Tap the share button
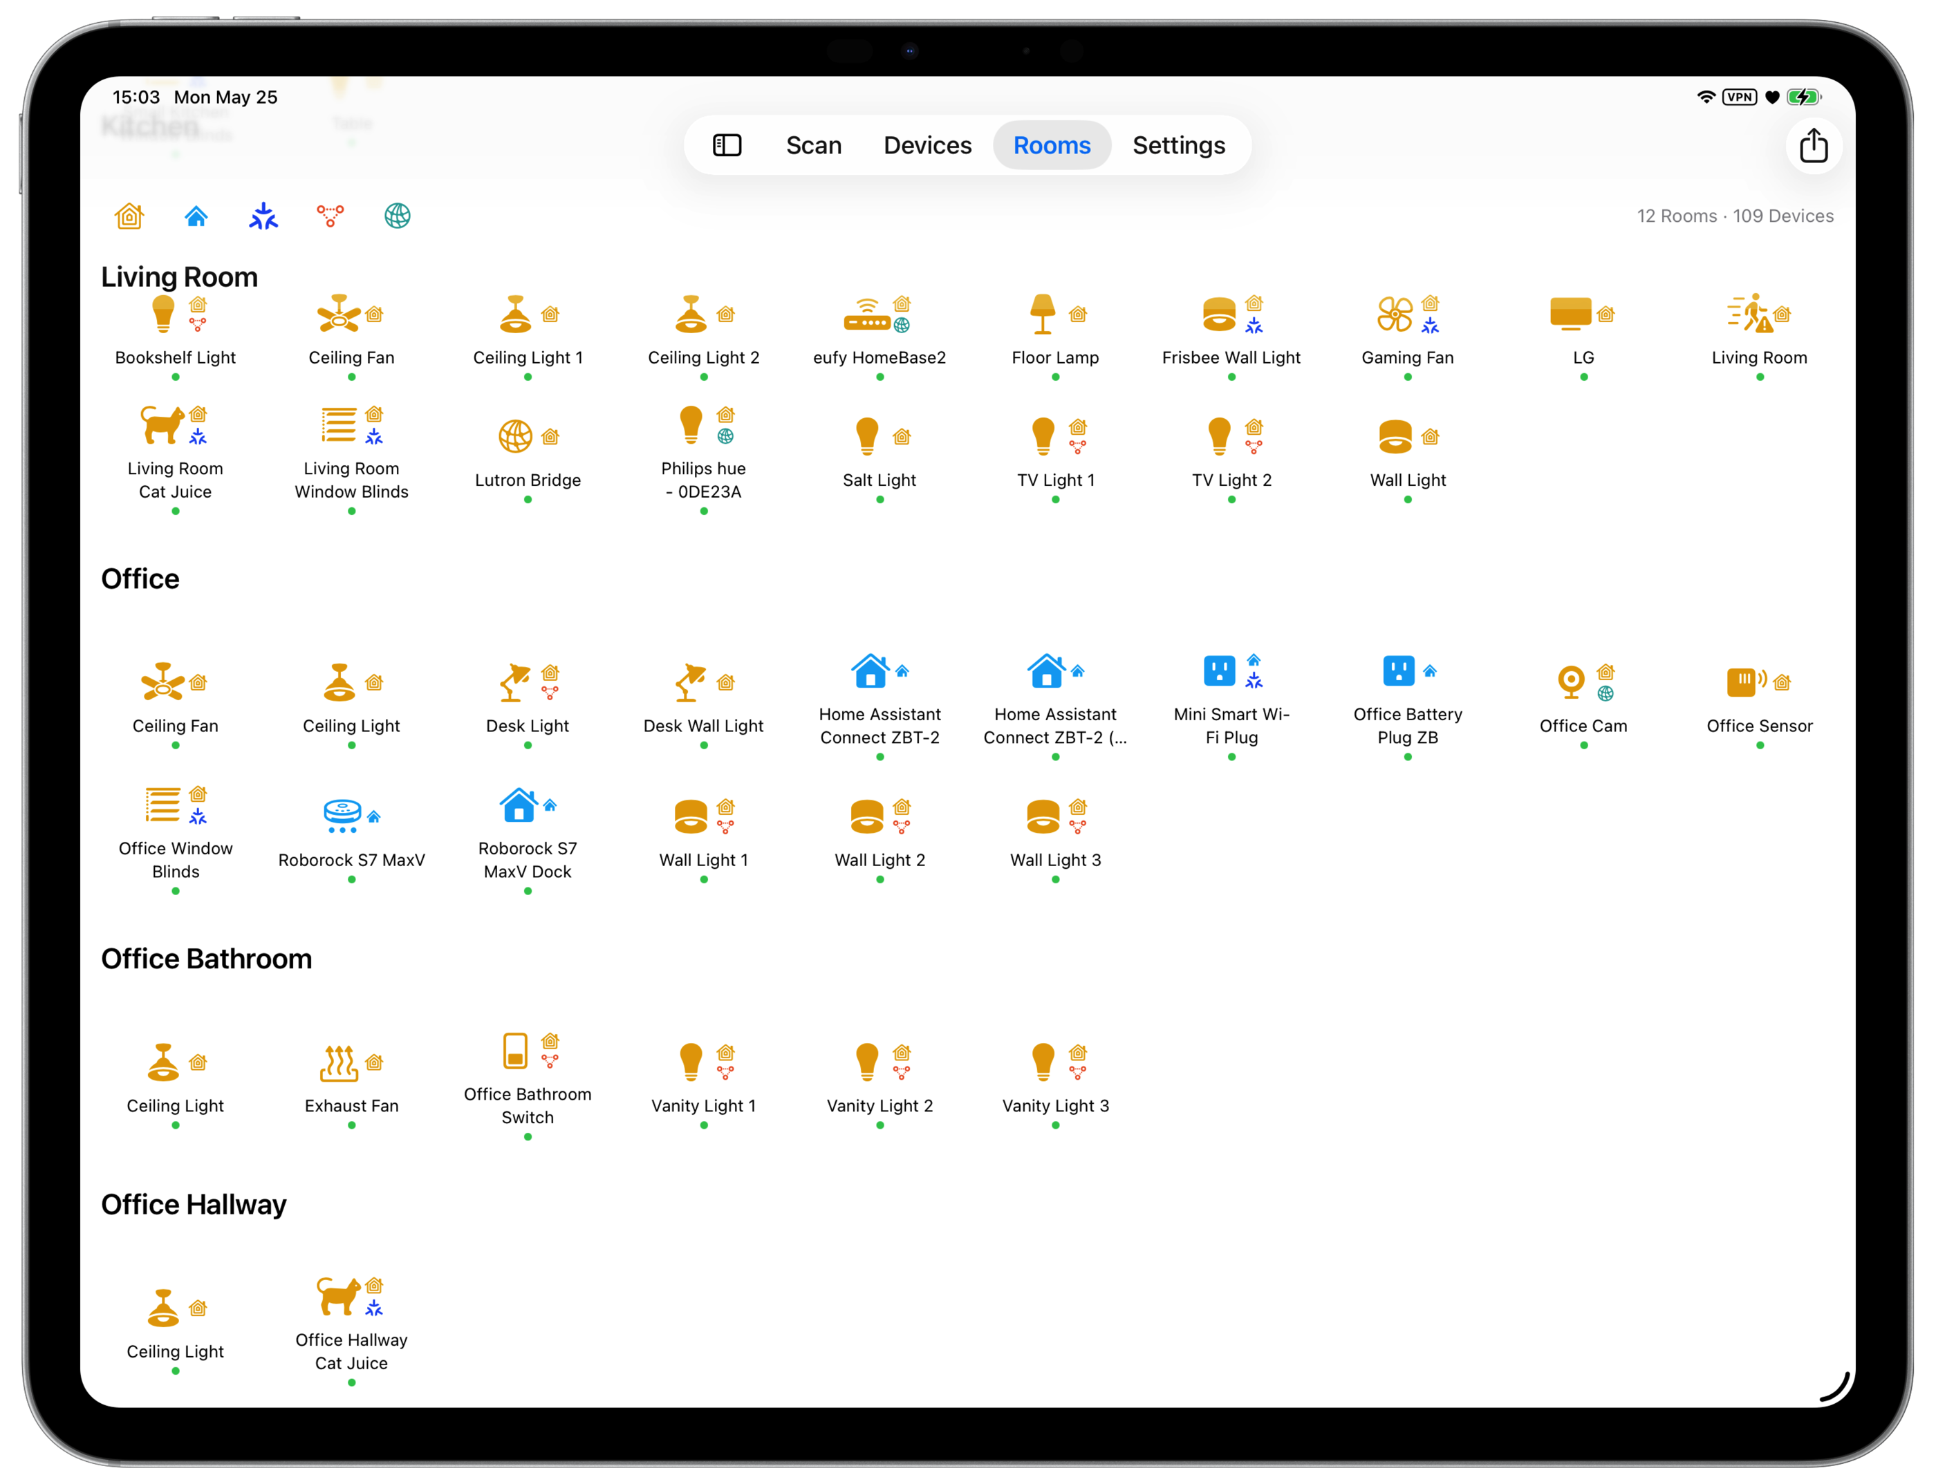The image size is (1936, 1484). (1813, 145)
